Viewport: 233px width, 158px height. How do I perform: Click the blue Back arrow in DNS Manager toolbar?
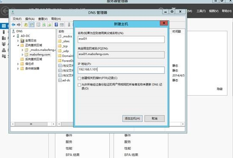pos(13,25)
